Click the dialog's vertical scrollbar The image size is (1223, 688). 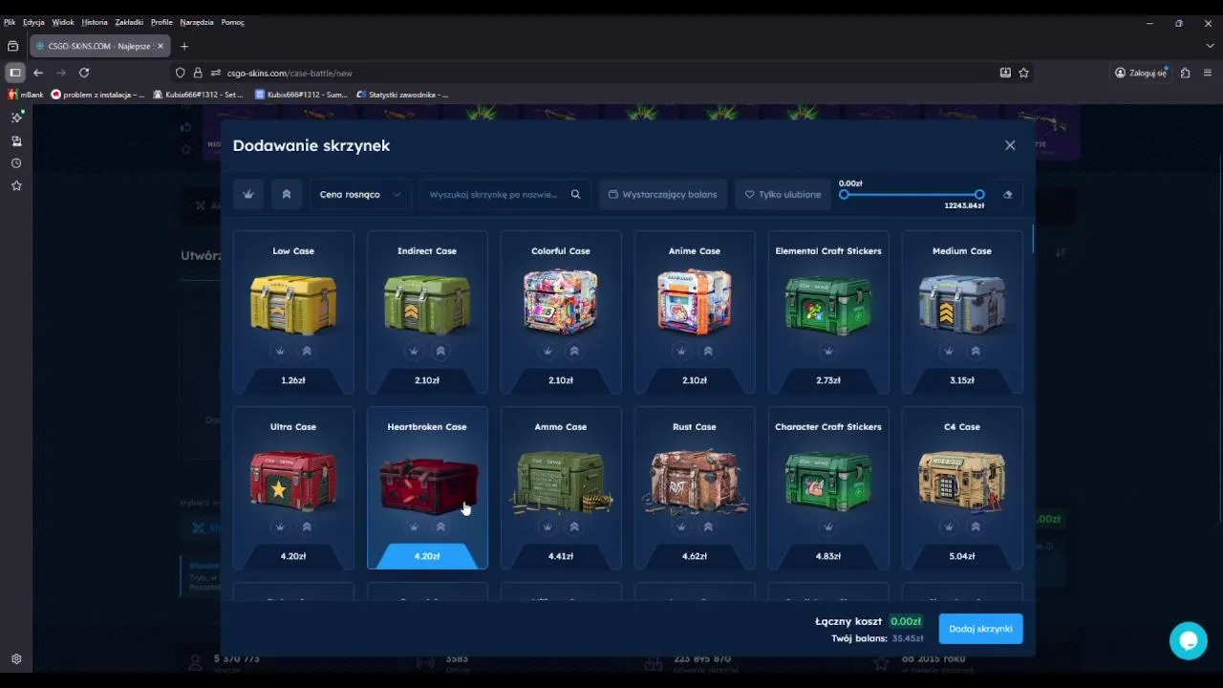tap(1032, 239)
